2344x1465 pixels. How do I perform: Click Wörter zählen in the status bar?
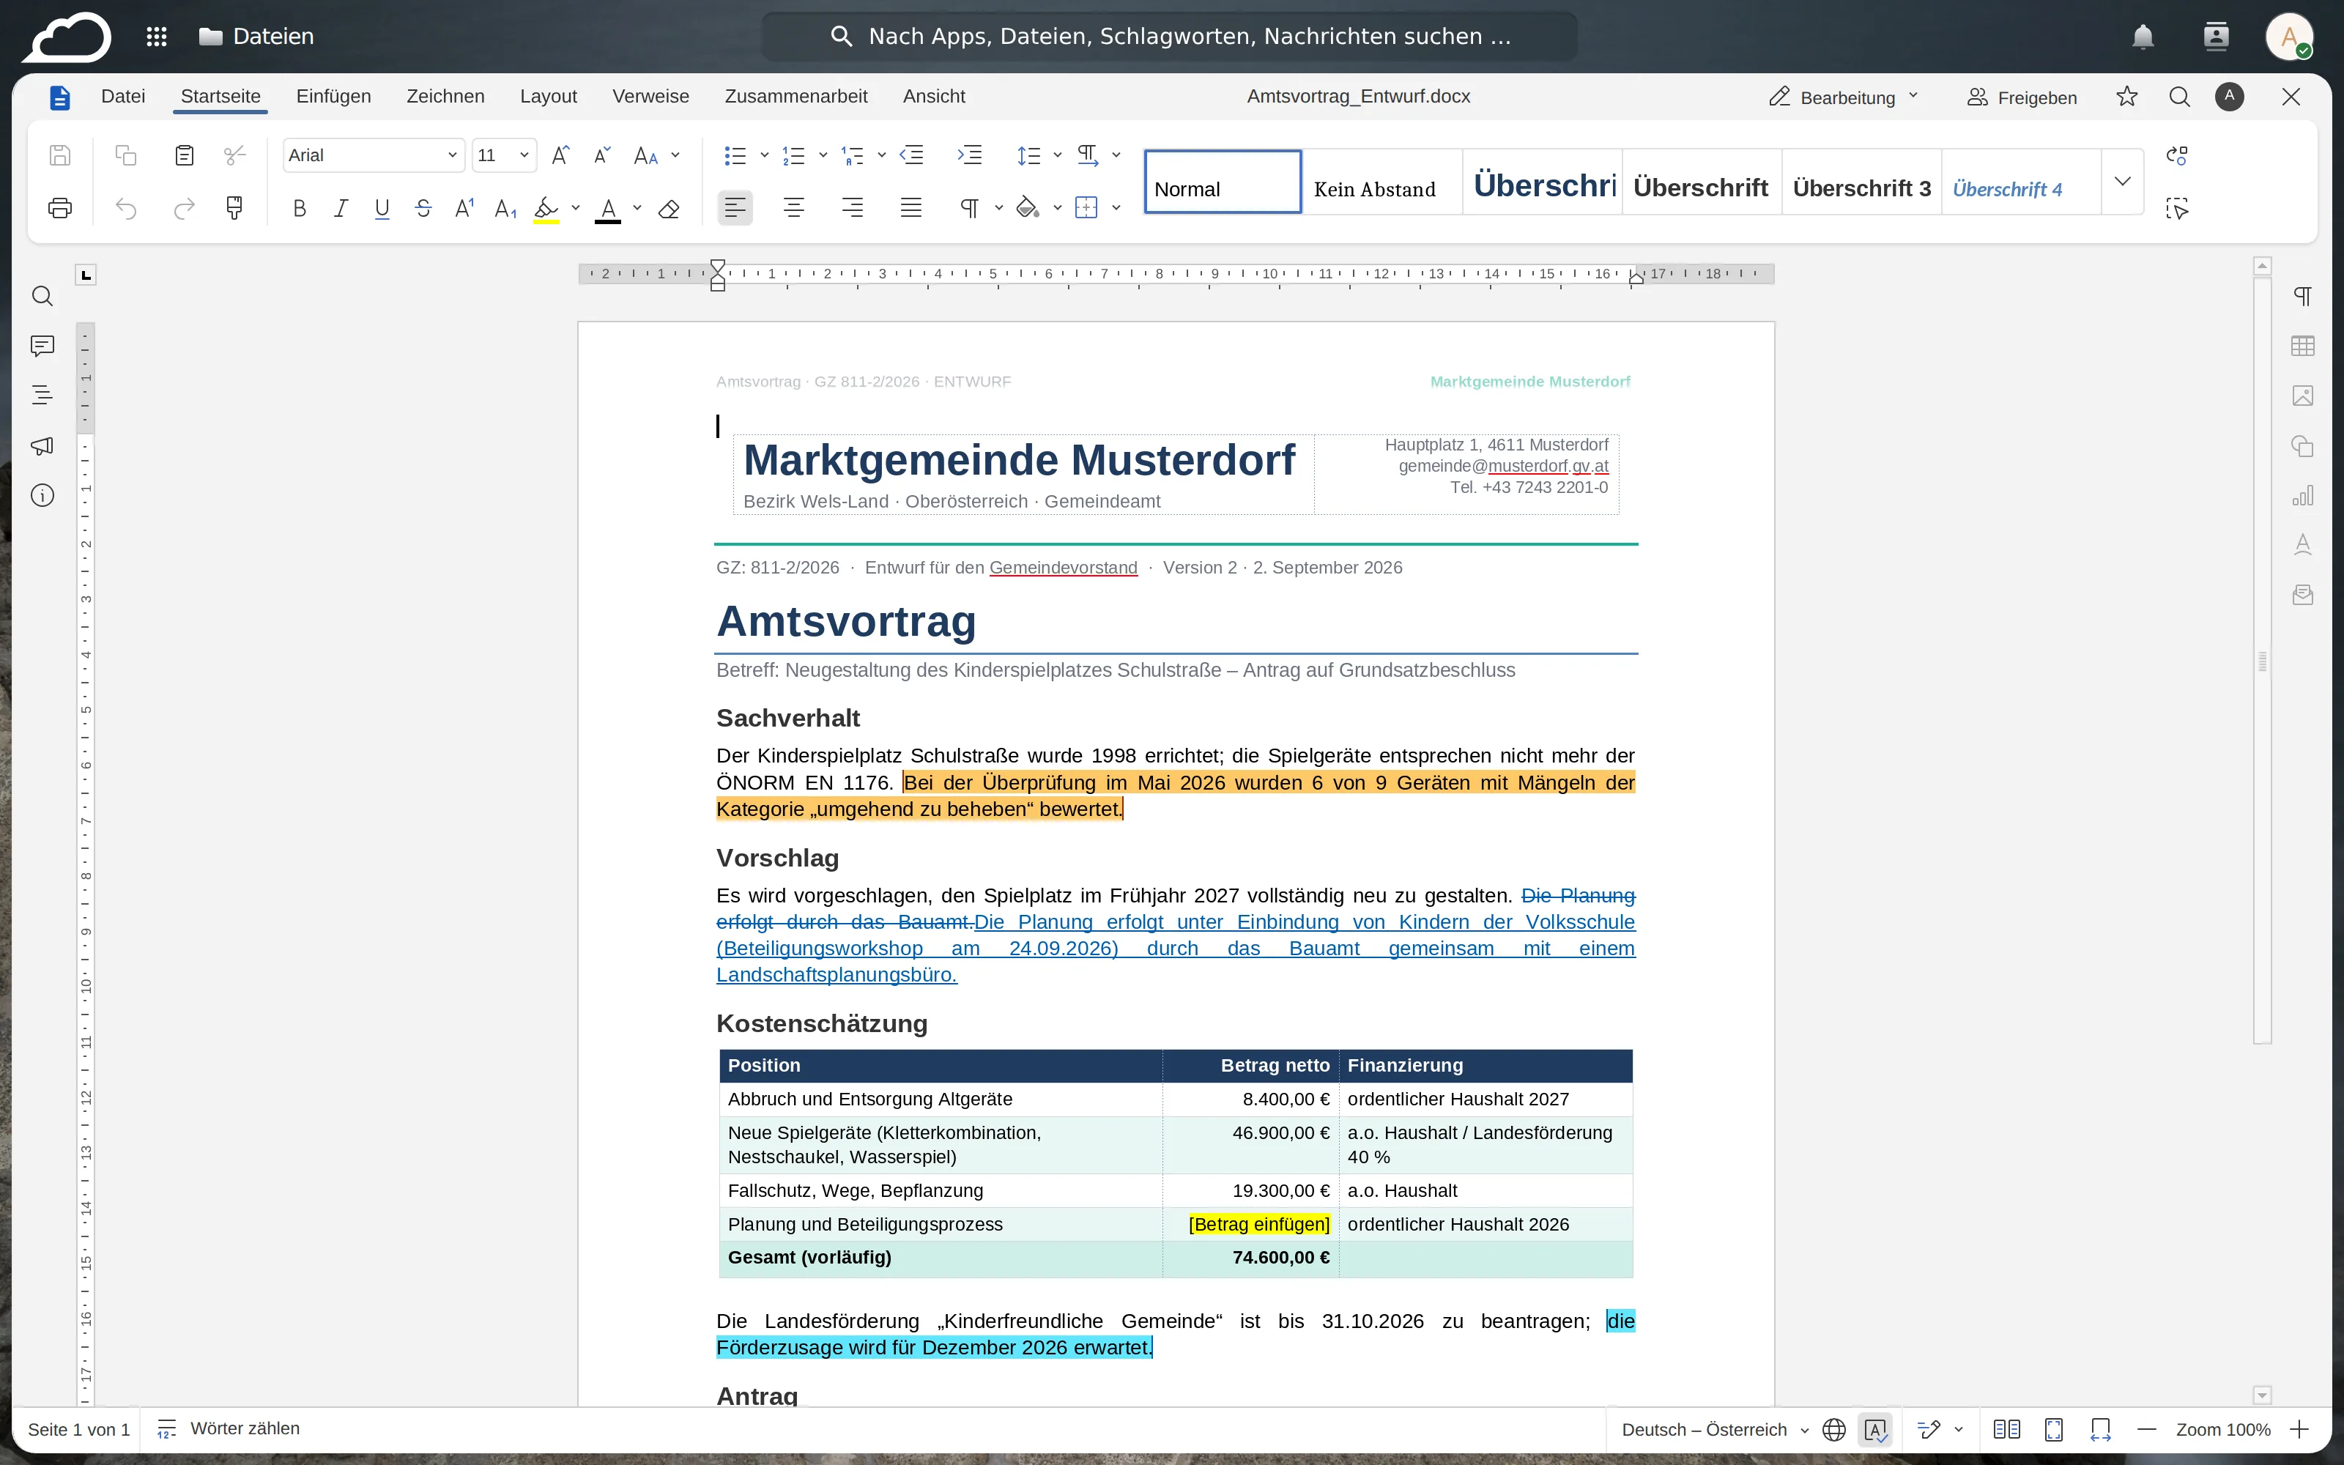pyautogui.click(x=229, y=1429)
